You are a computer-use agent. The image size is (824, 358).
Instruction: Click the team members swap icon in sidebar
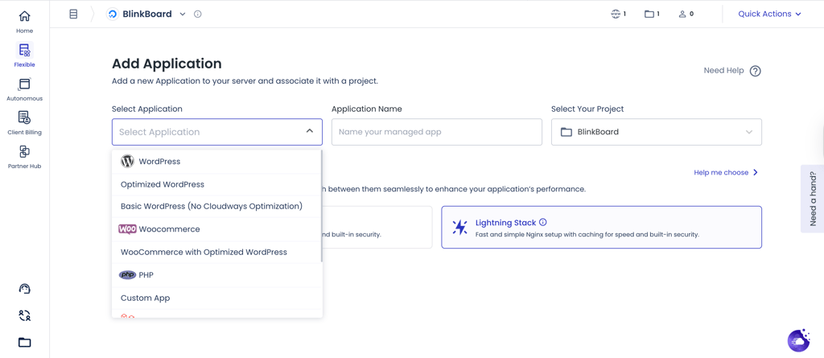[x=24, y=315]
